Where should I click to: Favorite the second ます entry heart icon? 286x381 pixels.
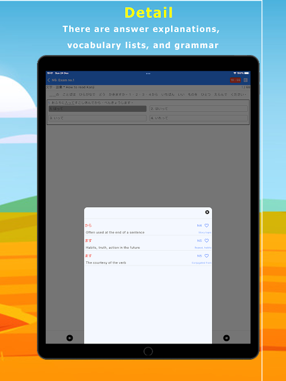click(x=207, y=256)
